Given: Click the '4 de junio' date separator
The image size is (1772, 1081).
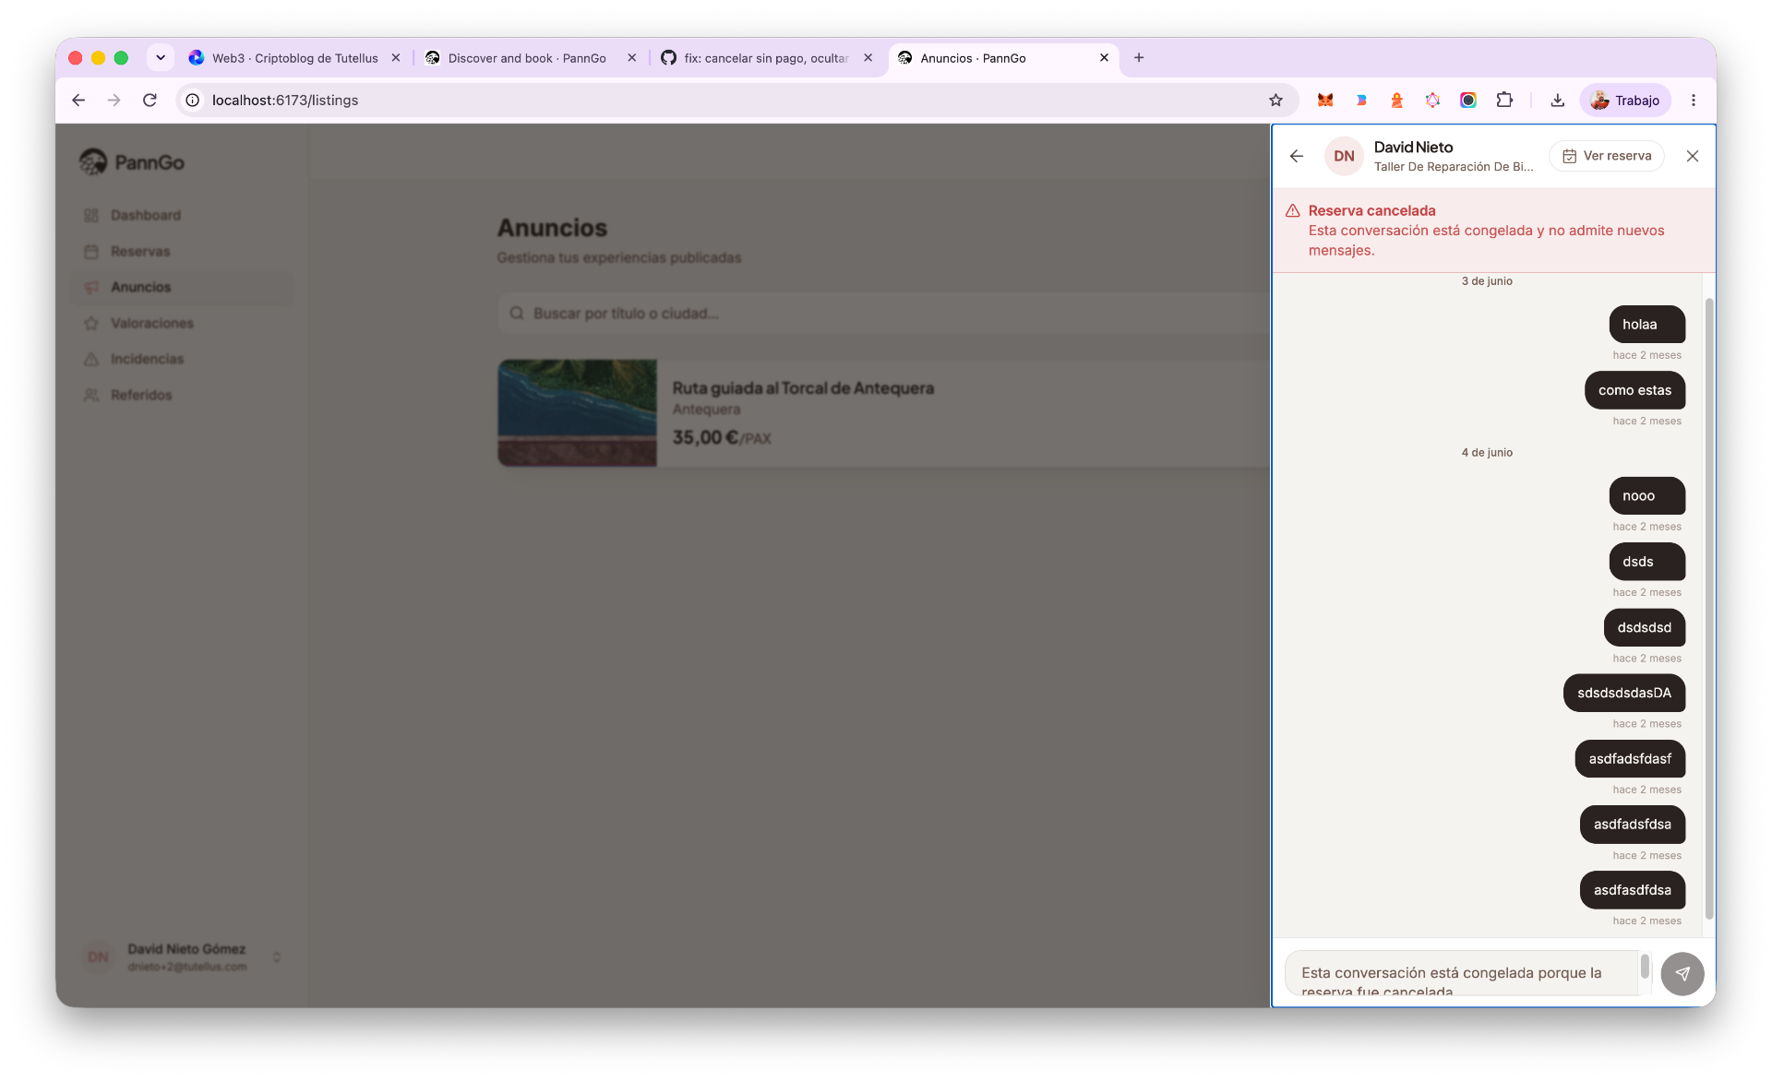Looking at the screenshot, I should [1487, 453].
